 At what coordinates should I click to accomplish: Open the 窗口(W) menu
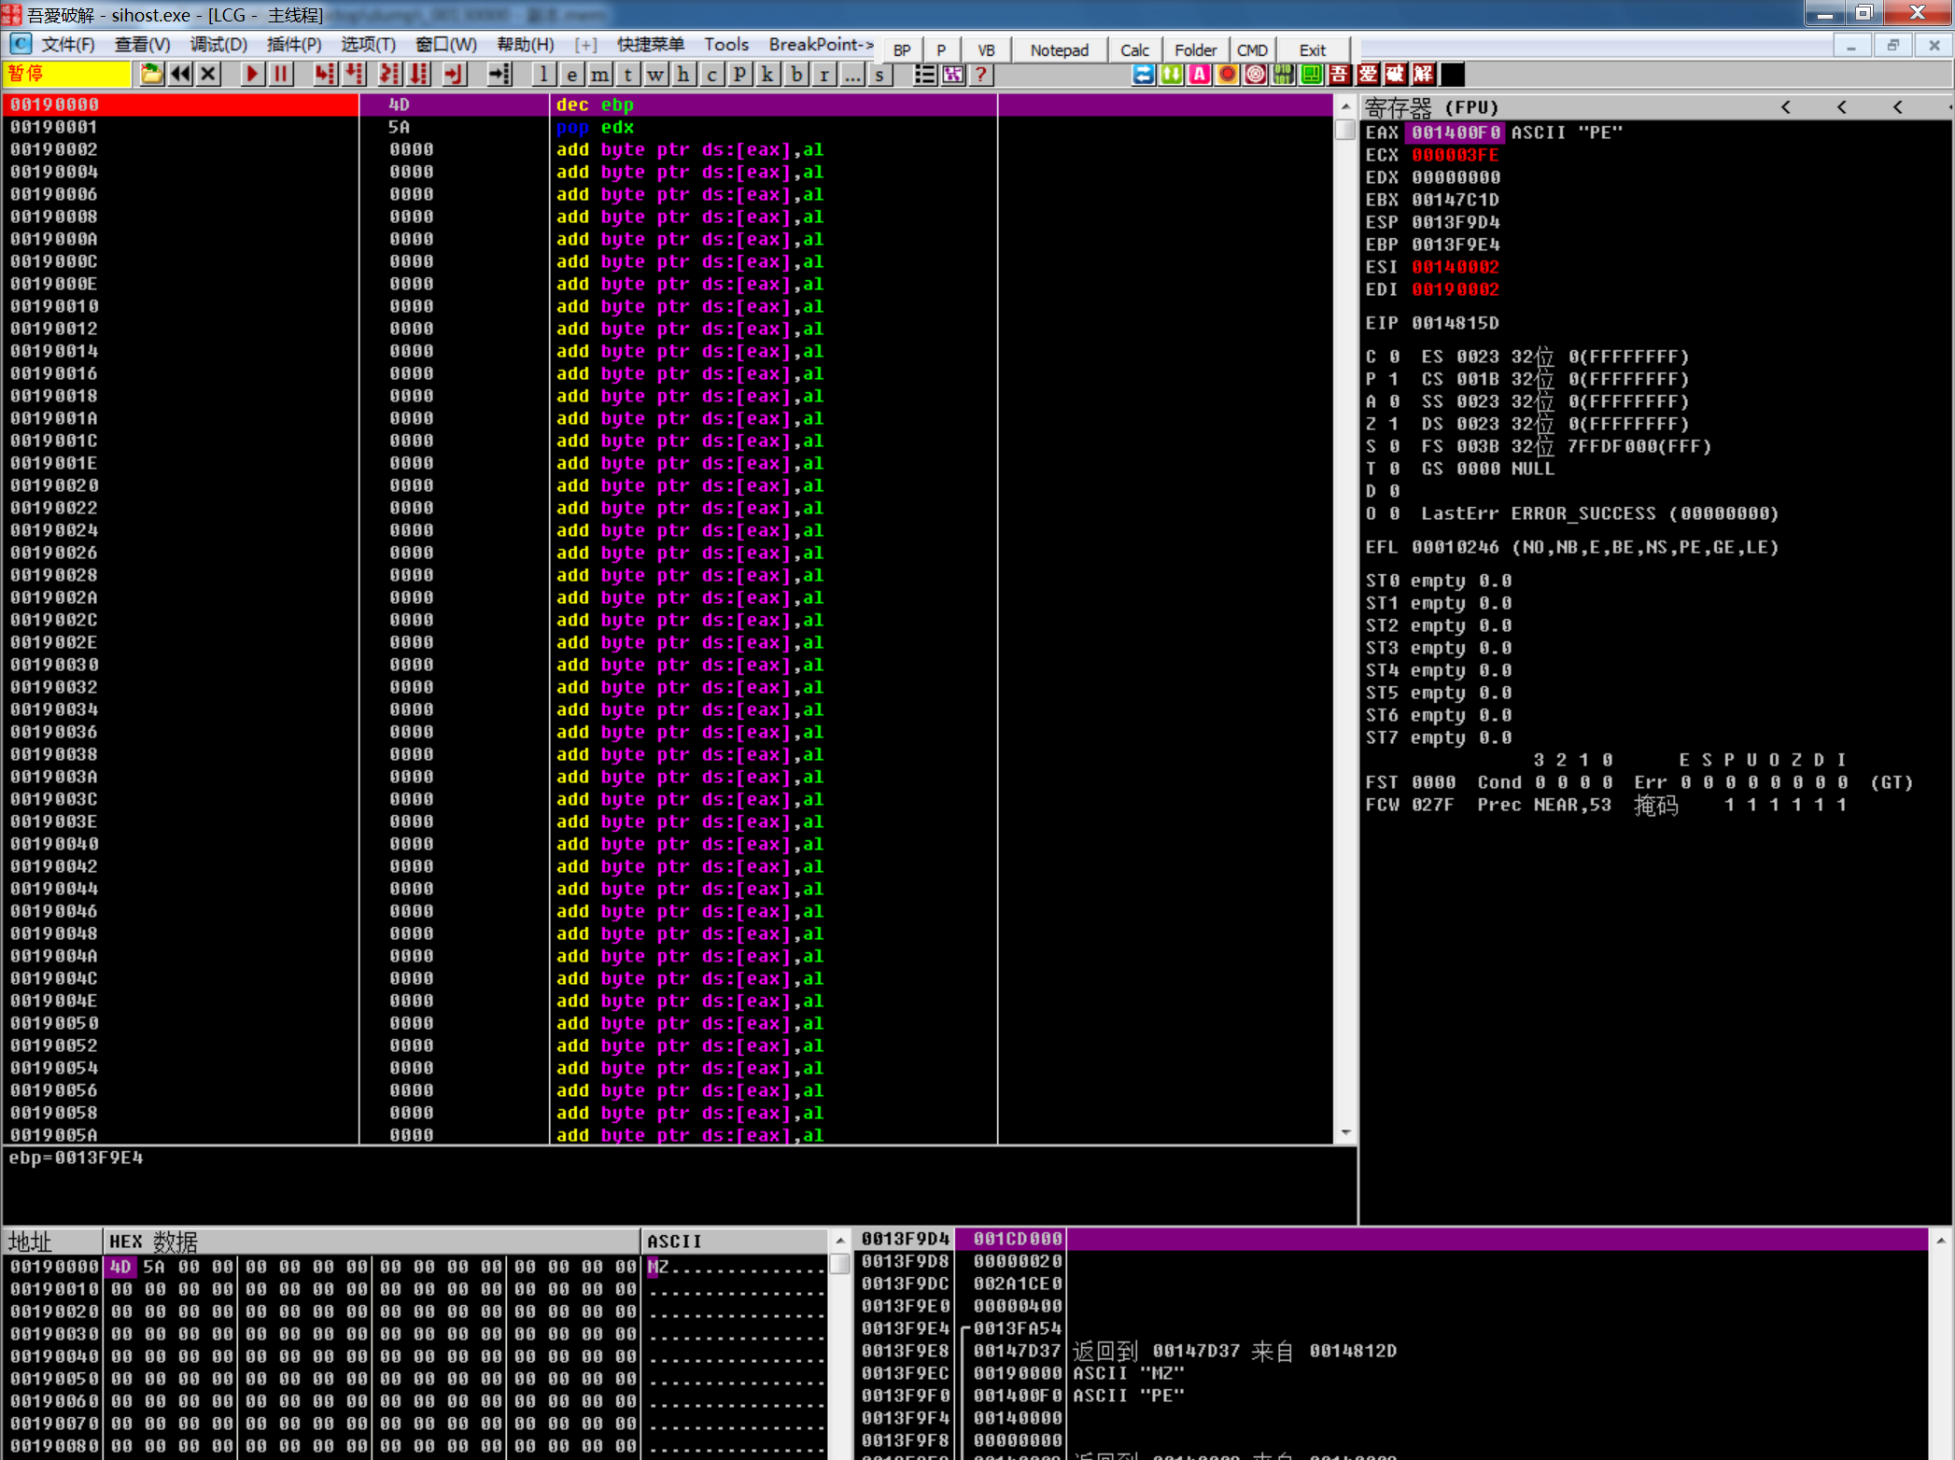[x=445, y=44]
